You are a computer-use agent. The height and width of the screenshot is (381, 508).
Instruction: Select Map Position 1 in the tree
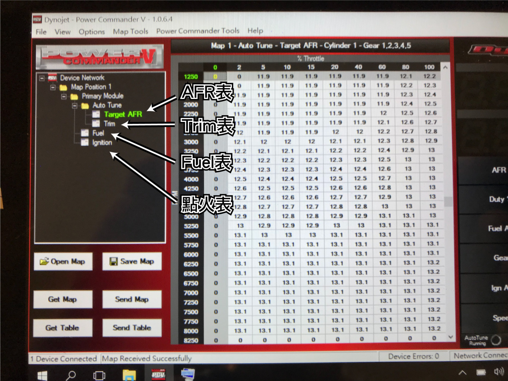click(91, 87)
